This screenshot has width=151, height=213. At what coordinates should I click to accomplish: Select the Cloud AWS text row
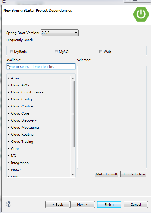coord(20,85)
